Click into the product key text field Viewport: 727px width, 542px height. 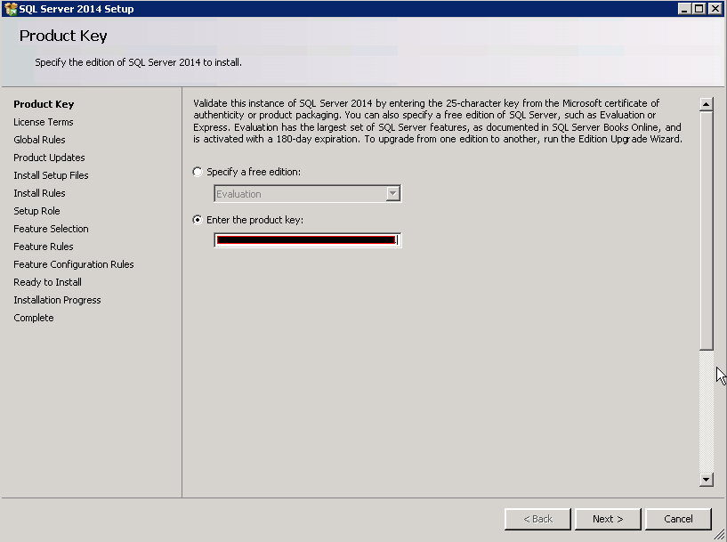pos(307,240)
